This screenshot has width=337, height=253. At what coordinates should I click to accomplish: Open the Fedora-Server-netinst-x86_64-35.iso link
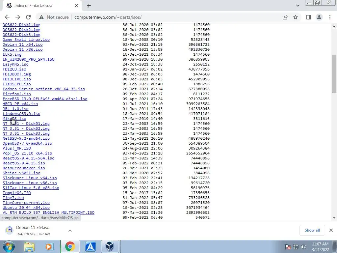tap(44, 89)
